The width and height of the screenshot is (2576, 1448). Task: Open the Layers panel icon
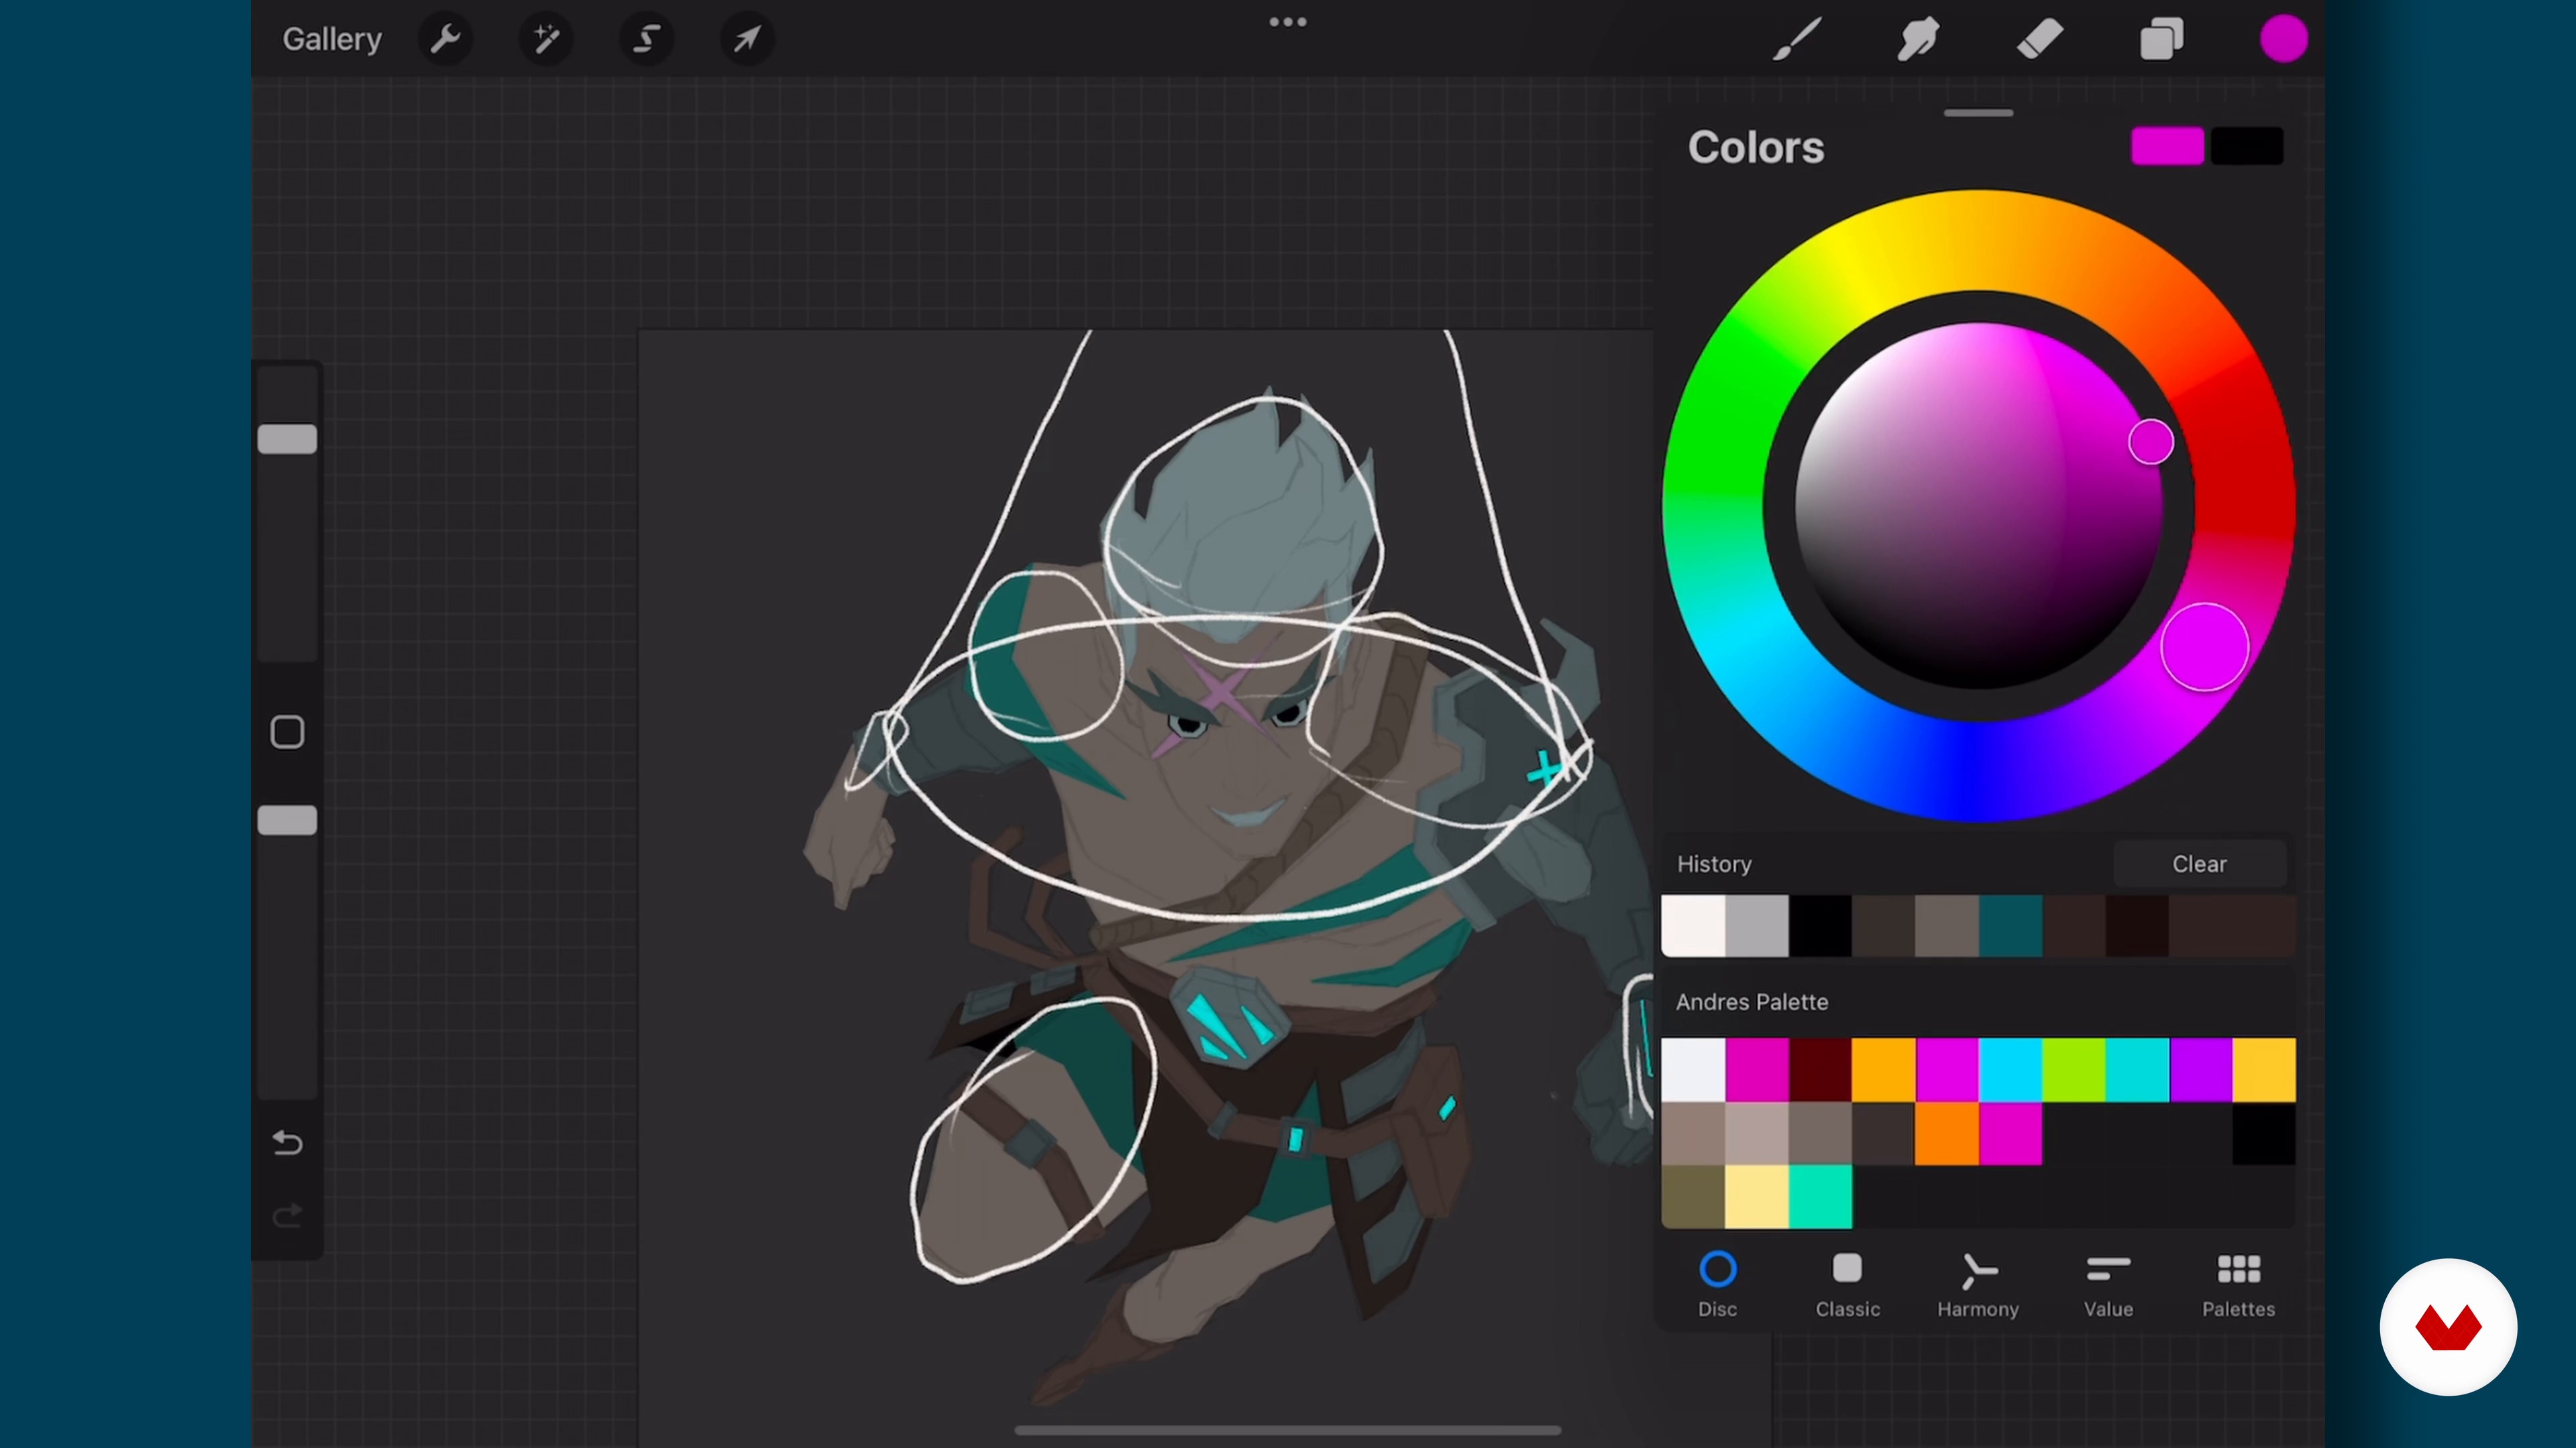[x=2161, y=39]
